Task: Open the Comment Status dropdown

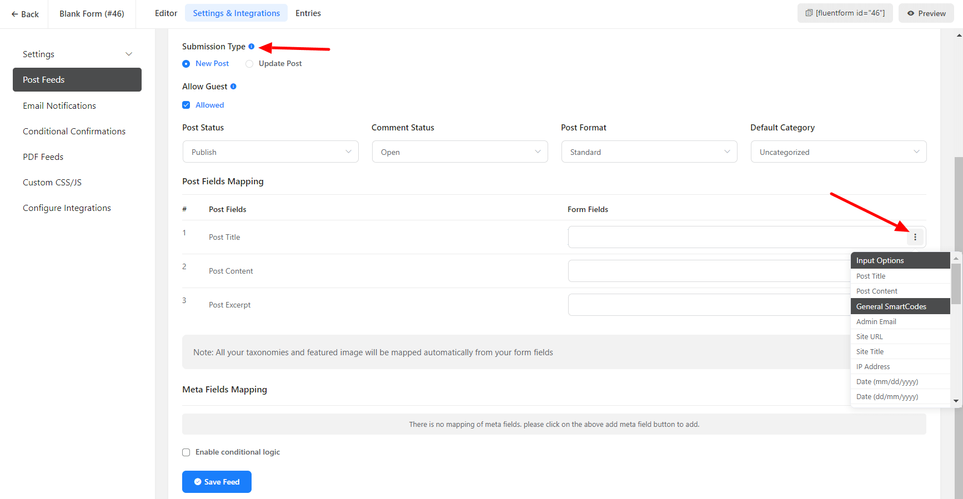Action: [x=459, y=152]
